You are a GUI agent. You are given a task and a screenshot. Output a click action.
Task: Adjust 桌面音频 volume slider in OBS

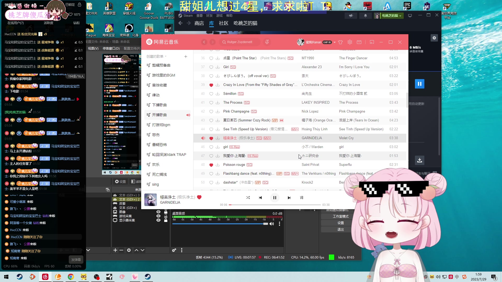click(x=220, y=224)
